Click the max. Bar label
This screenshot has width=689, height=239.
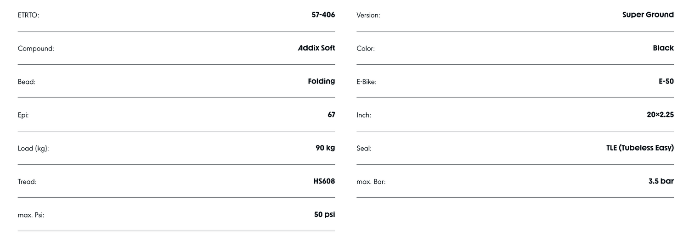371,182
